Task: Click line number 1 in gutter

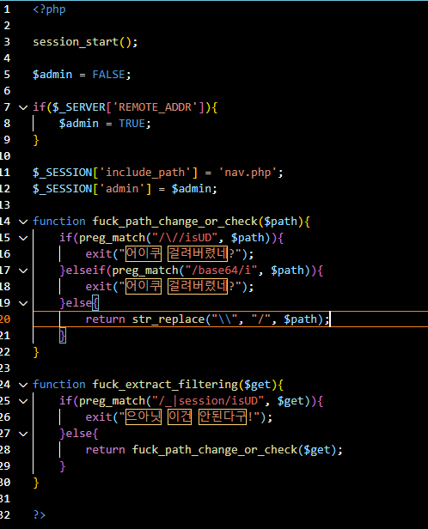Action: click(7, 9)
